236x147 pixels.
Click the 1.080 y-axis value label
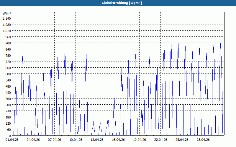(x=7, y=24)
